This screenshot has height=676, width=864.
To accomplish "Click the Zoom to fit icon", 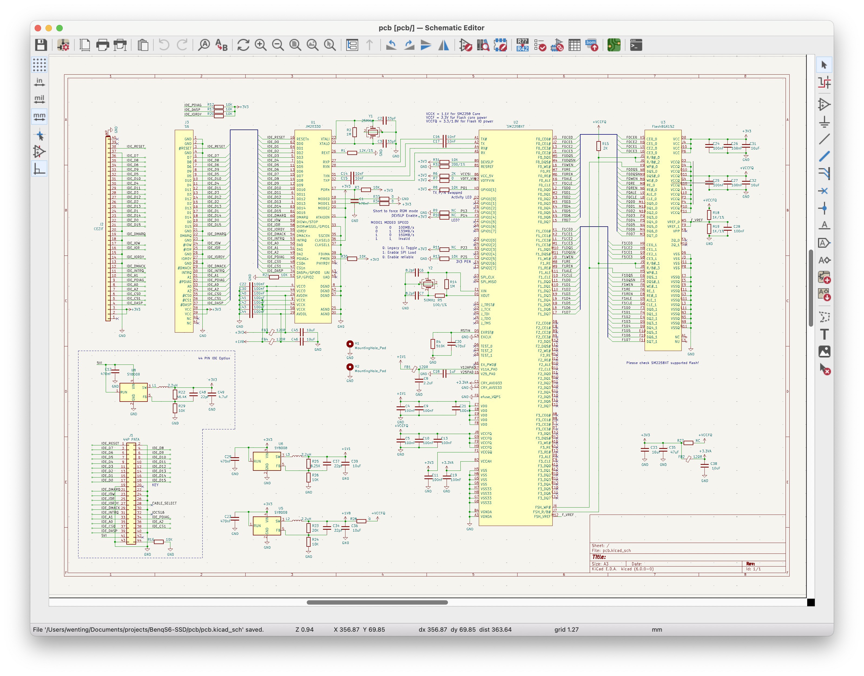I will pos(295,45).
